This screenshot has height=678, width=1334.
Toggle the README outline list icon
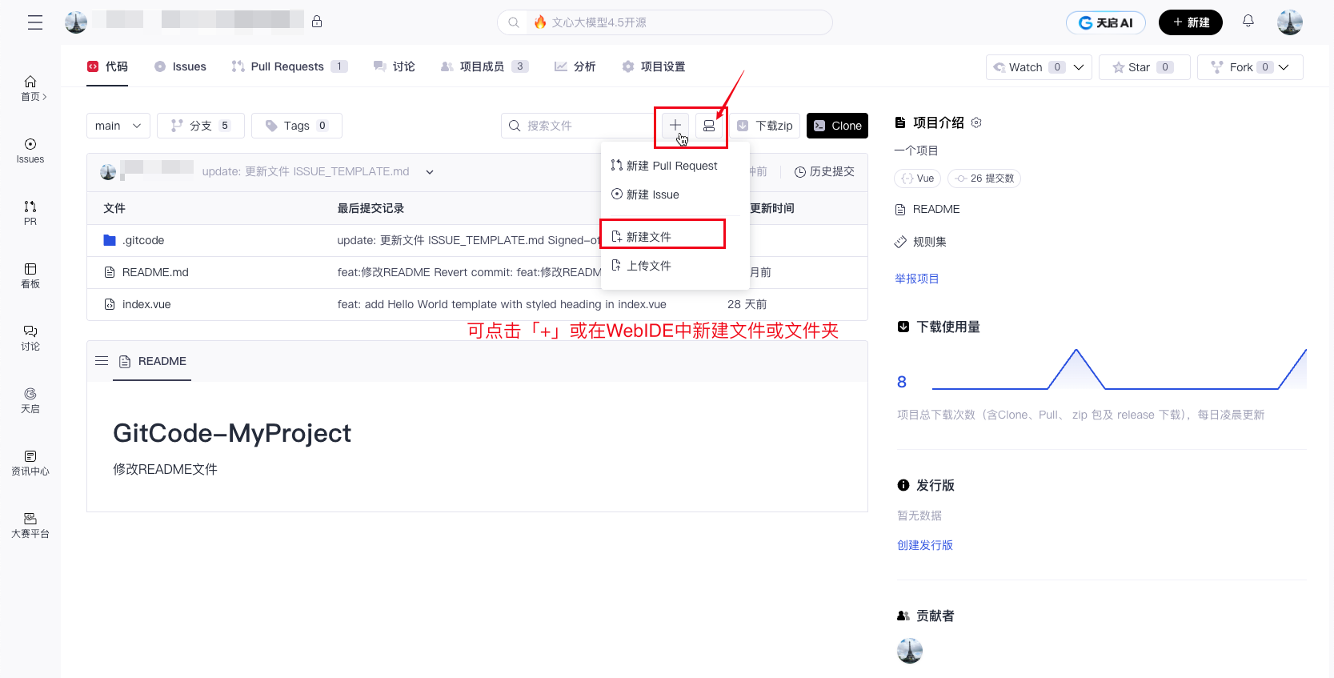tap(102, 361)
